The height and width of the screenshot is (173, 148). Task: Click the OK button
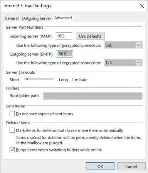click(x=100, y=166)
